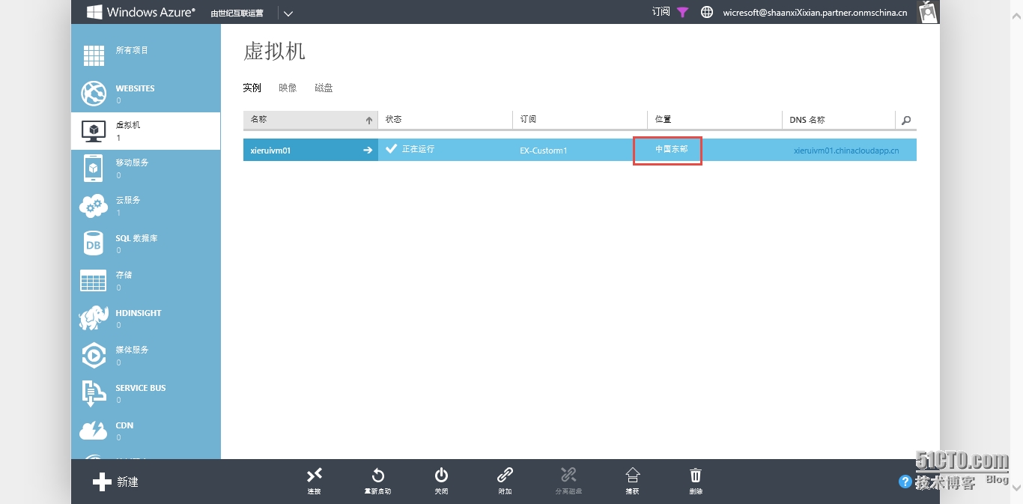This screenshot has width=1023, height=504.
Task: Open arrow for xieruivm01 row
Action: pos(368,150)
